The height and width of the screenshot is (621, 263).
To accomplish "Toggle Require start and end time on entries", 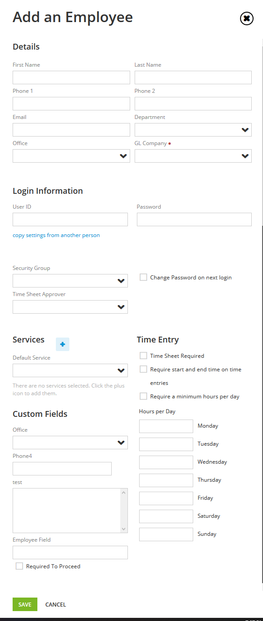I will coord(143,369).
